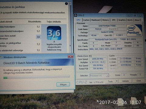Click the Package value Socket P (478)
Image resolution: width=146 pixels, height=109 pixels.
coord(107,32)
